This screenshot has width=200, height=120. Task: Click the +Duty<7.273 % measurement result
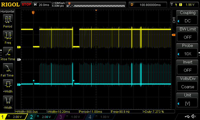[x=159, y=111]
